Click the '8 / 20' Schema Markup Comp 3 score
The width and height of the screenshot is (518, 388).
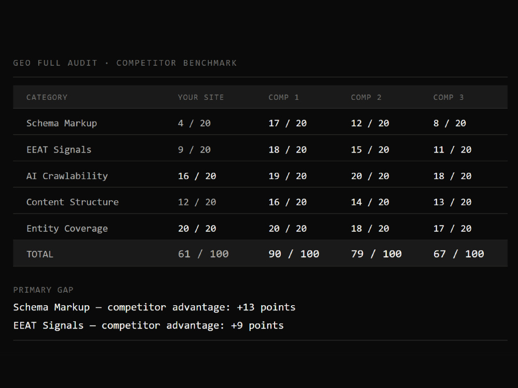pyautogui.click(x=450, y=124)
